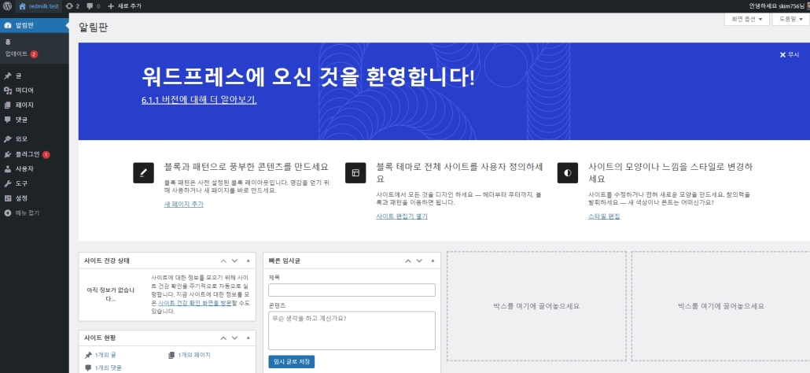Move 사이트 현황 box up
Screen dimensions: 810x373
[x=223, y=338]
